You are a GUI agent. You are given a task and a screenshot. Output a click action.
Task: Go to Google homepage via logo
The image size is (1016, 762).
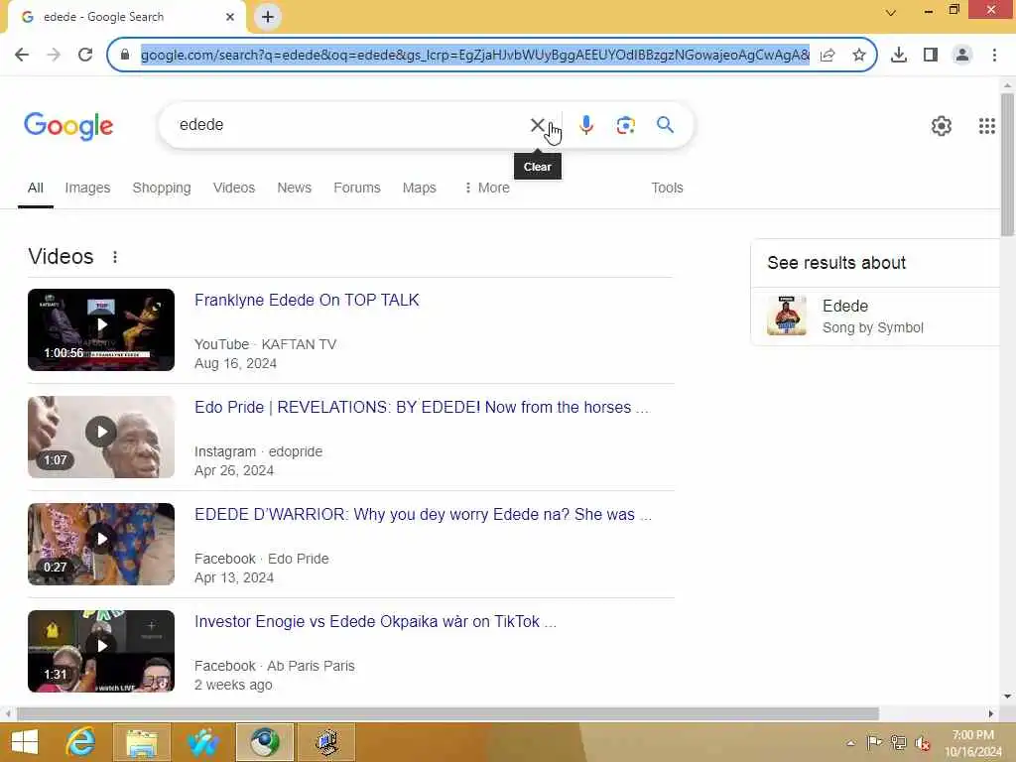click(x=68, y=126)
